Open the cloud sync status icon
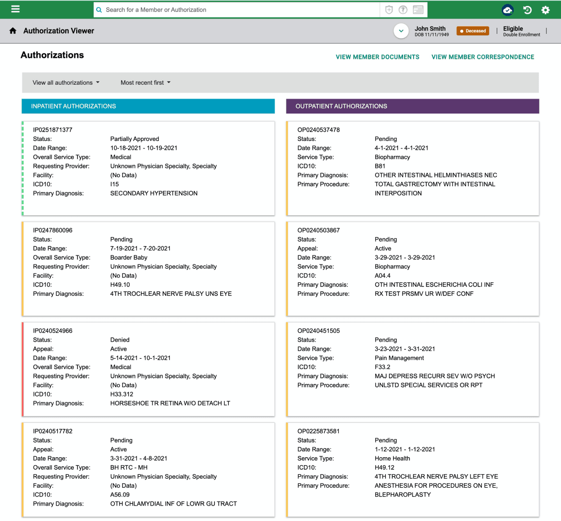Image resolution: width=561 pixels, height=521 pixels. tap(507, 10)
